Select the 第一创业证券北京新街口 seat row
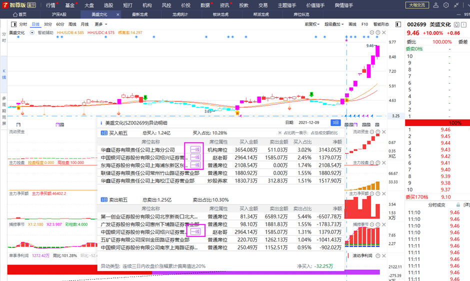 (221, 216)
